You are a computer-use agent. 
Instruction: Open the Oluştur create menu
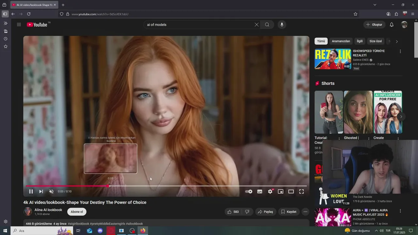pyautogui.click(x=374, y=24)
